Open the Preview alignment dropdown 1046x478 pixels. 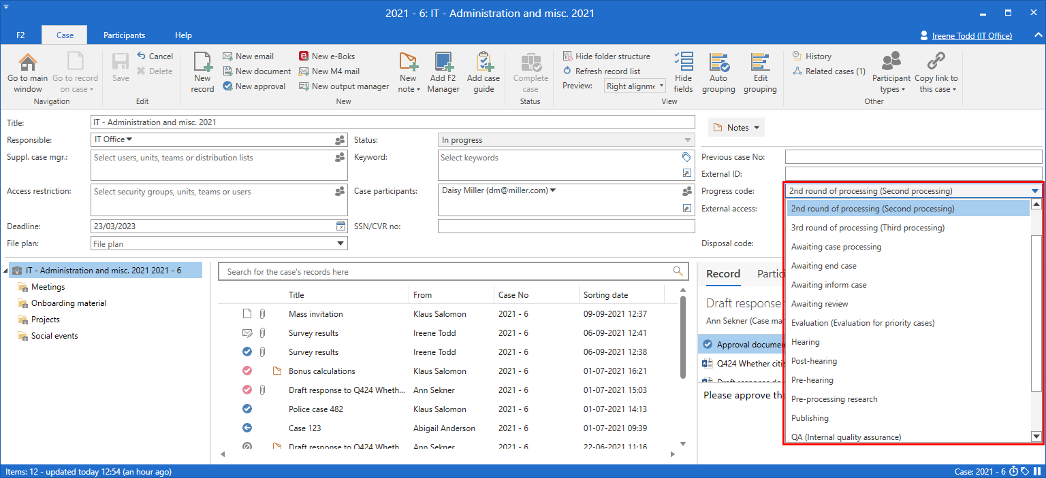635,86
